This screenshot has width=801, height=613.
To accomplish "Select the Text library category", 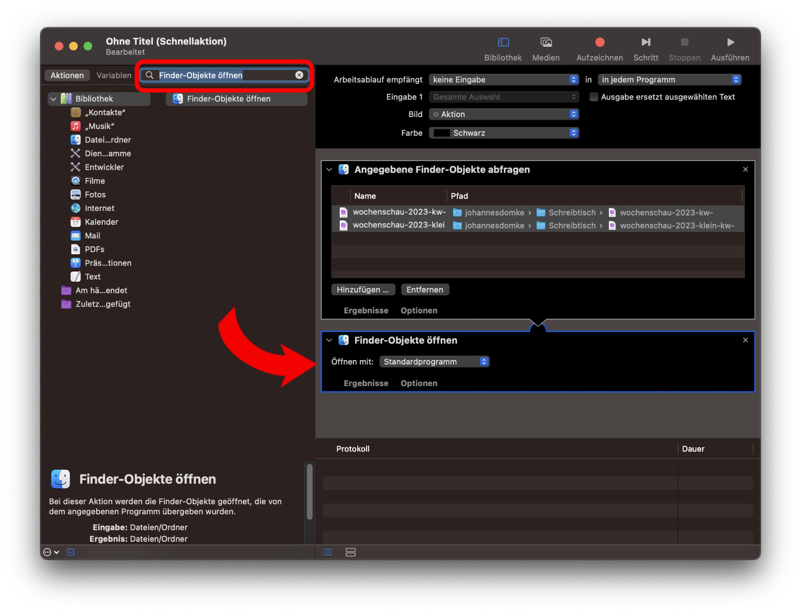I will (x=93, y=276).
